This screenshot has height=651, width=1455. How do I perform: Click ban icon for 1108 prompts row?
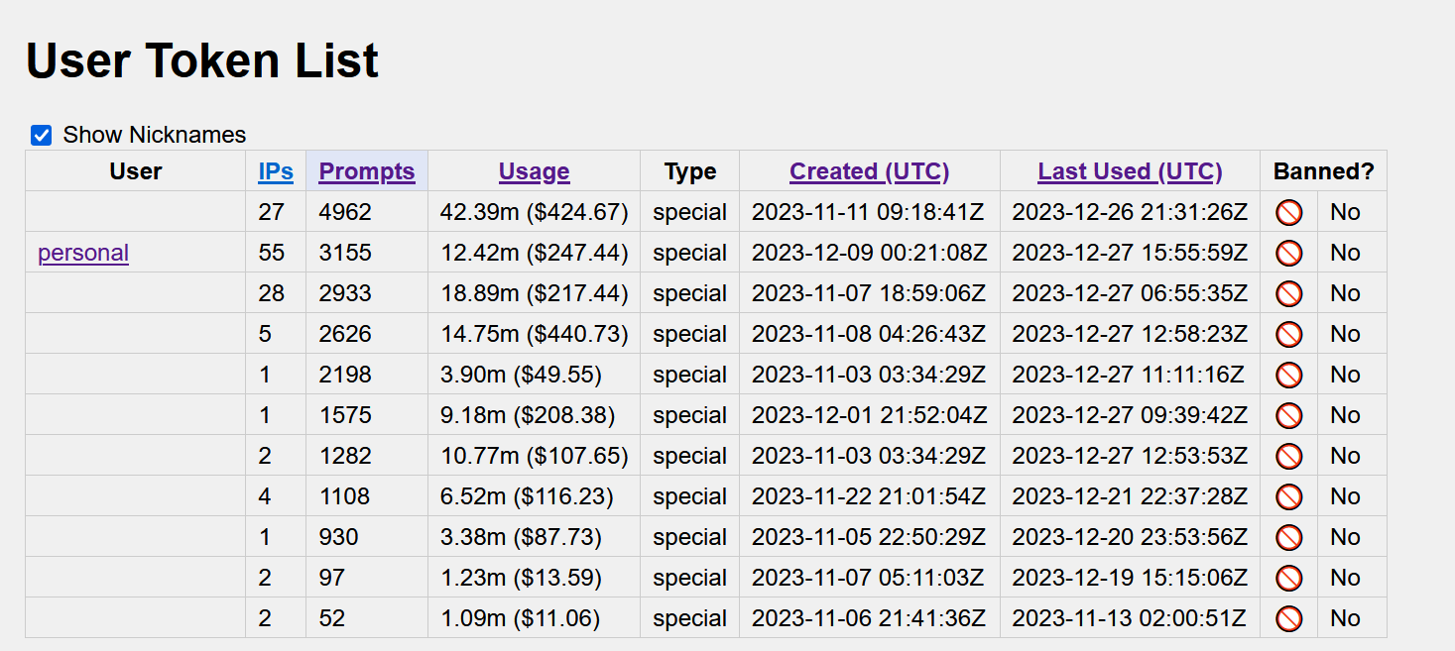pos(1288,496)
